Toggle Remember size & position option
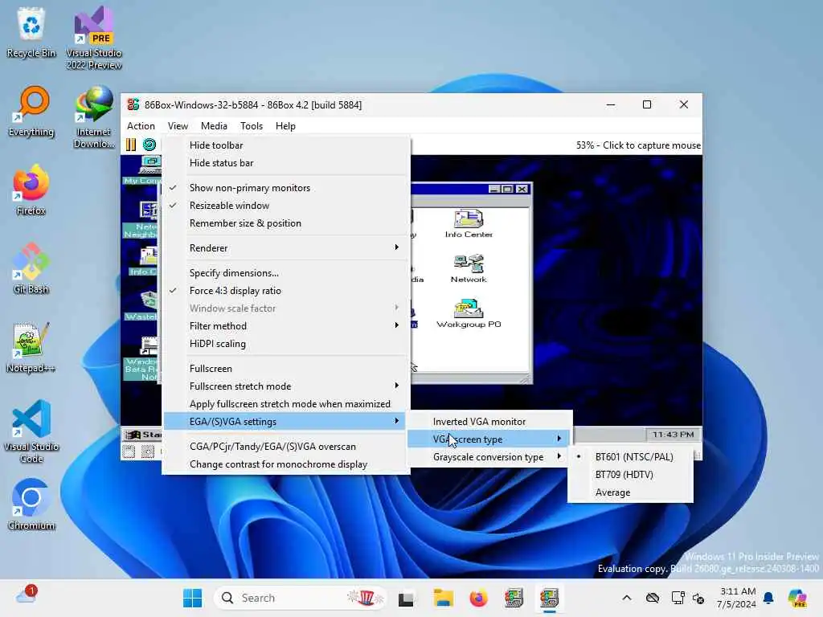Screen dimensions: 823x617 [x=286, y=223]
